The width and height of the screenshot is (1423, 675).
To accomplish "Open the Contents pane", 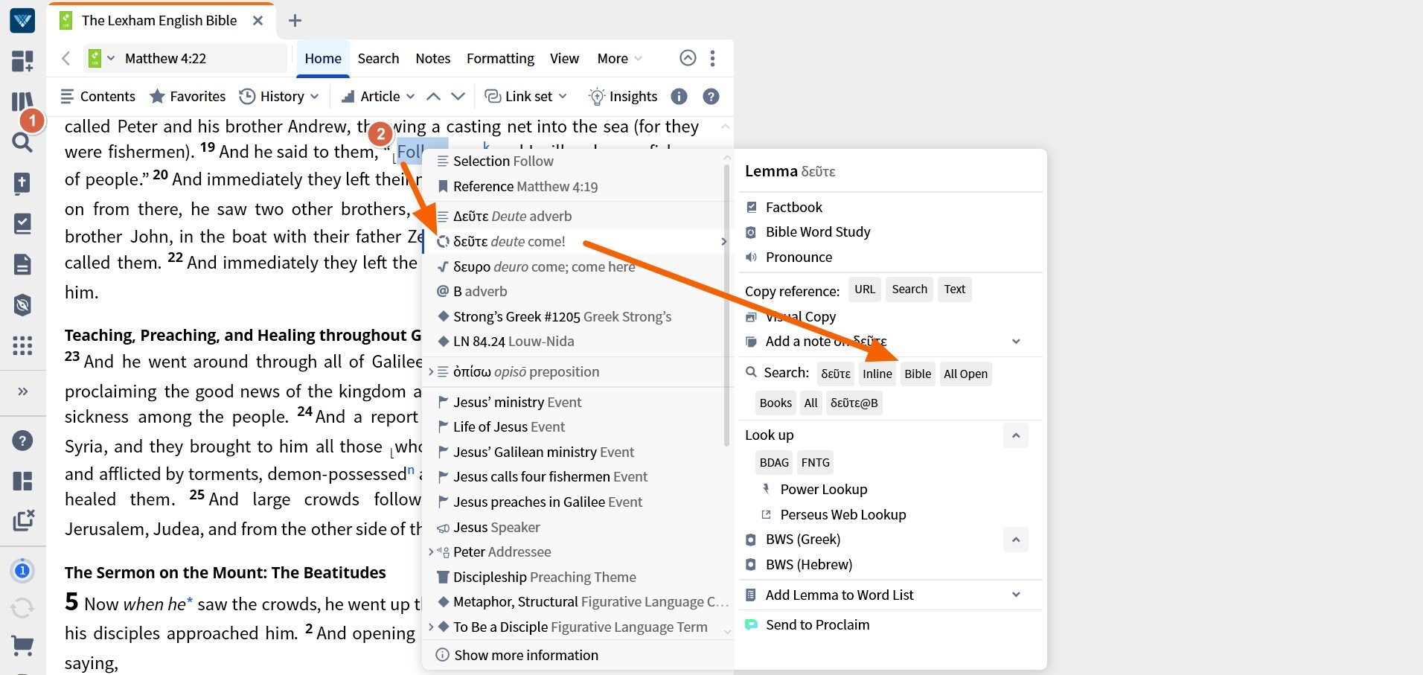I will [x=97, y=96].
